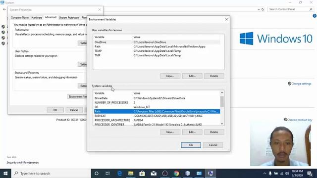
Task: Switch to the Hardware tab
Action: pos(37,18)
